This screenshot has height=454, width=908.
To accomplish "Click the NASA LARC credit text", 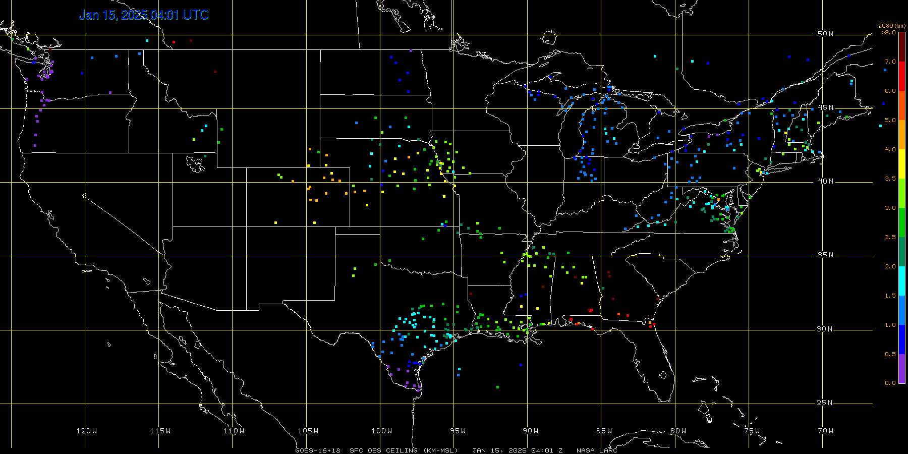I will [597, 450].
